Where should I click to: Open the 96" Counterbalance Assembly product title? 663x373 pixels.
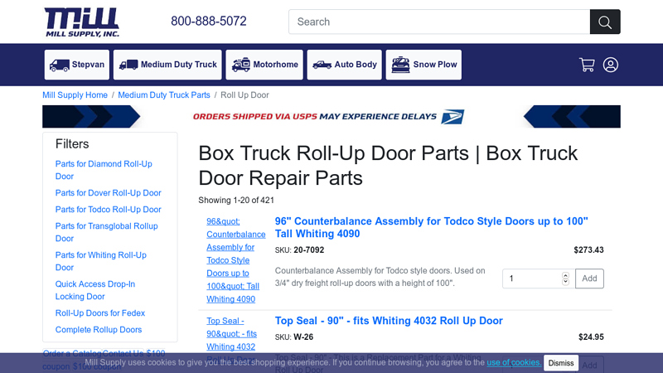point(431,227)
